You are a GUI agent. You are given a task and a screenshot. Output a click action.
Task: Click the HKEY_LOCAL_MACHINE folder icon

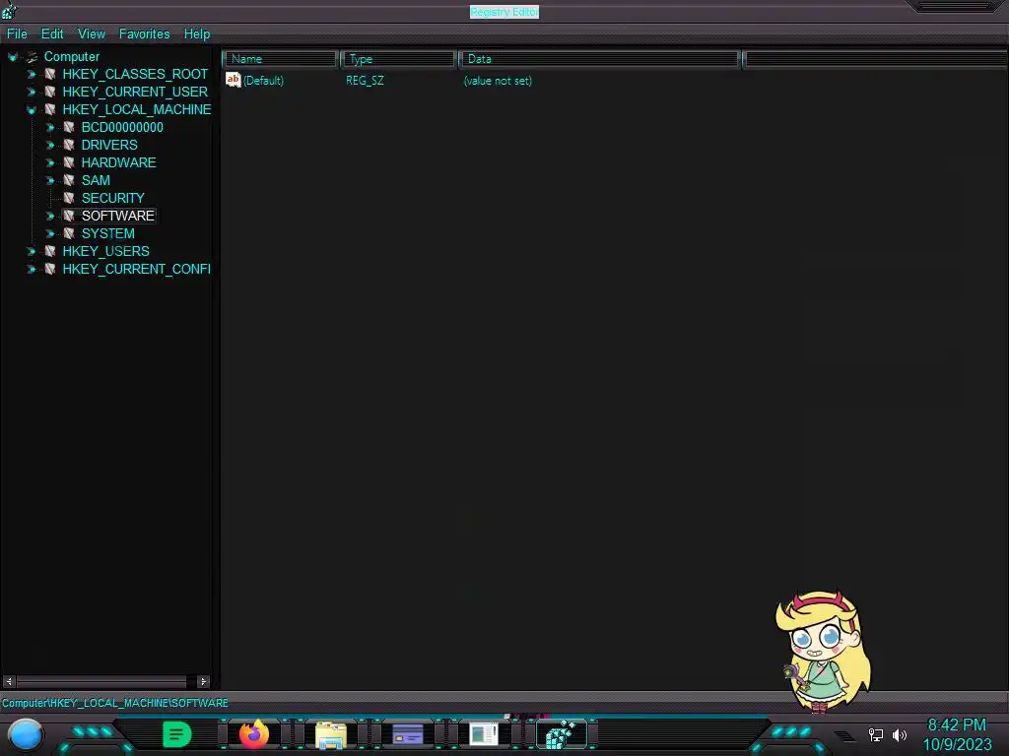click(49, 110)
